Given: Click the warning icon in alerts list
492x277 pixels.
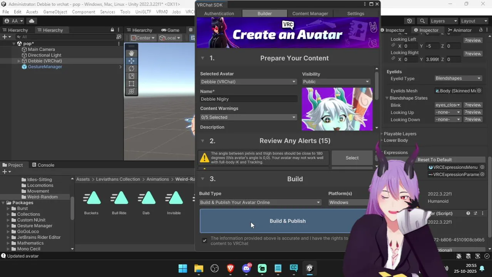Looking at the screenshot, I should coord(204,158).
